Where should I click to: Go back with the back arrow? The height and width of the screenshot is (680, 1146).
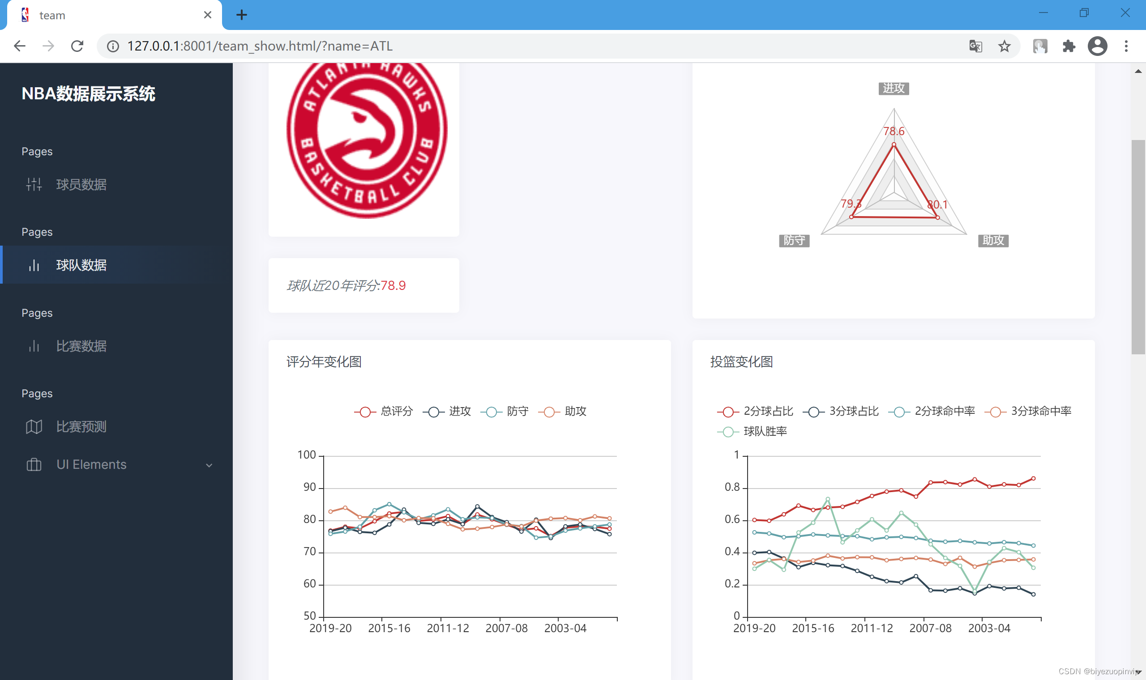20,46
